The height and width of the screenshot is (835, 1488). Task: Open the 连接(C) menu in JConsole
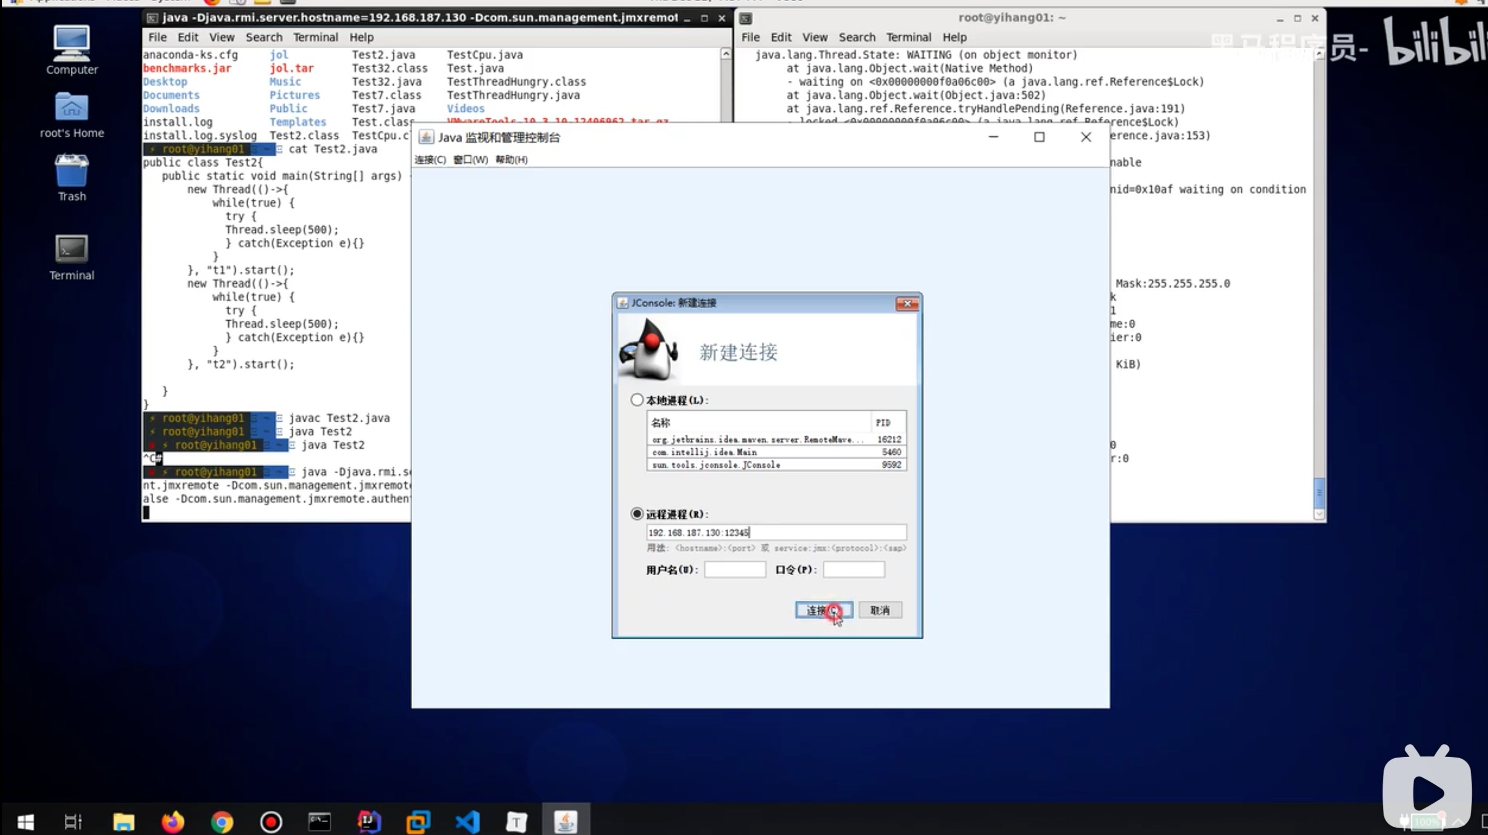430,159
